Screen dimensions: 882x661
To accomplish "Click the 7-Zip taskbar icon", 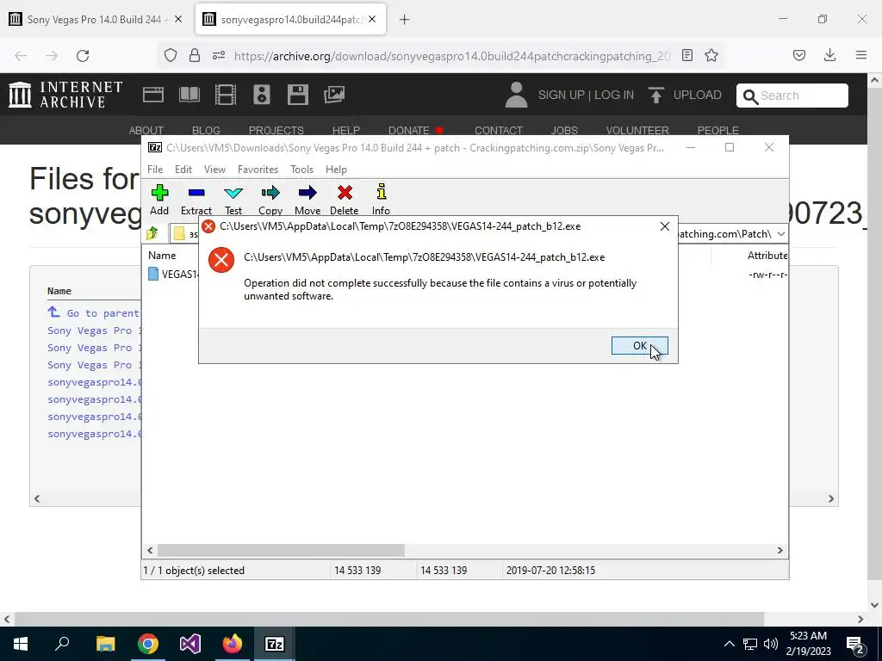I will coord(275,644).
